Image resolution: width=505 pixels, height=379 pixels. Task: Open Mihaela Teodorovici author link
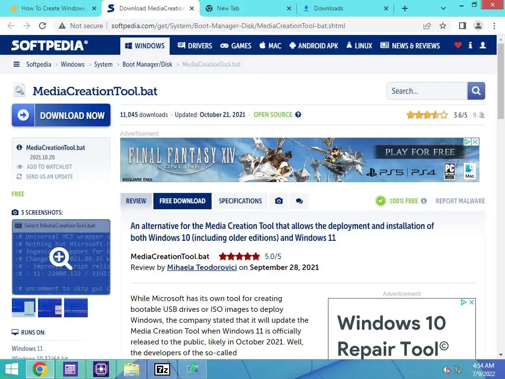coord(202,267)
